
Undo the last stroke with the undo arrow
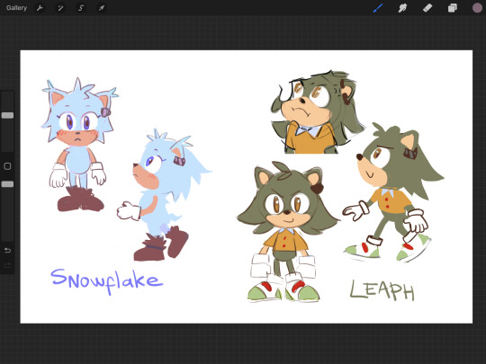point(7,250)
